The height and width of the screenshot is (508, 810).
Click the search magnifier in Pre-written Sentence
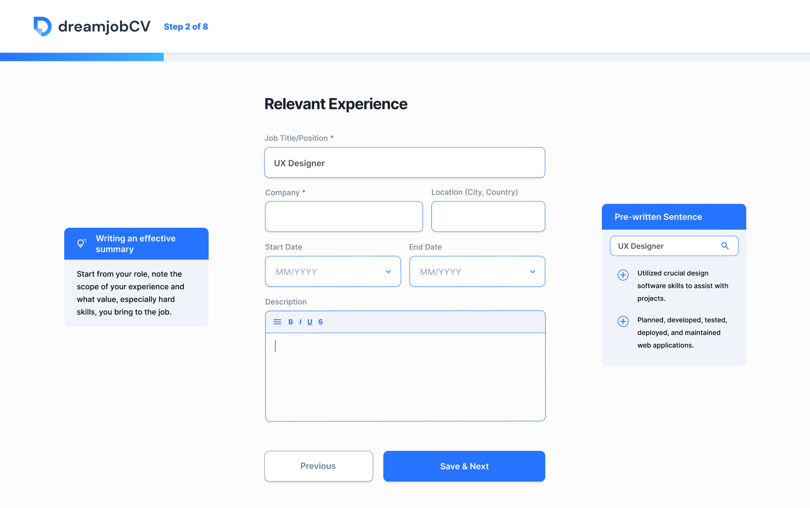click(725, 246)
